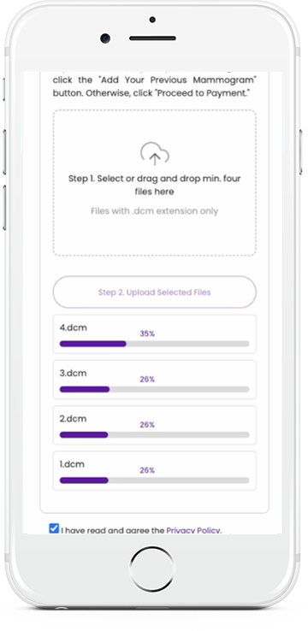Click the 35% upload percentage label
The height and width of the screenshot is (631, 308).
[x=147, y=333]
